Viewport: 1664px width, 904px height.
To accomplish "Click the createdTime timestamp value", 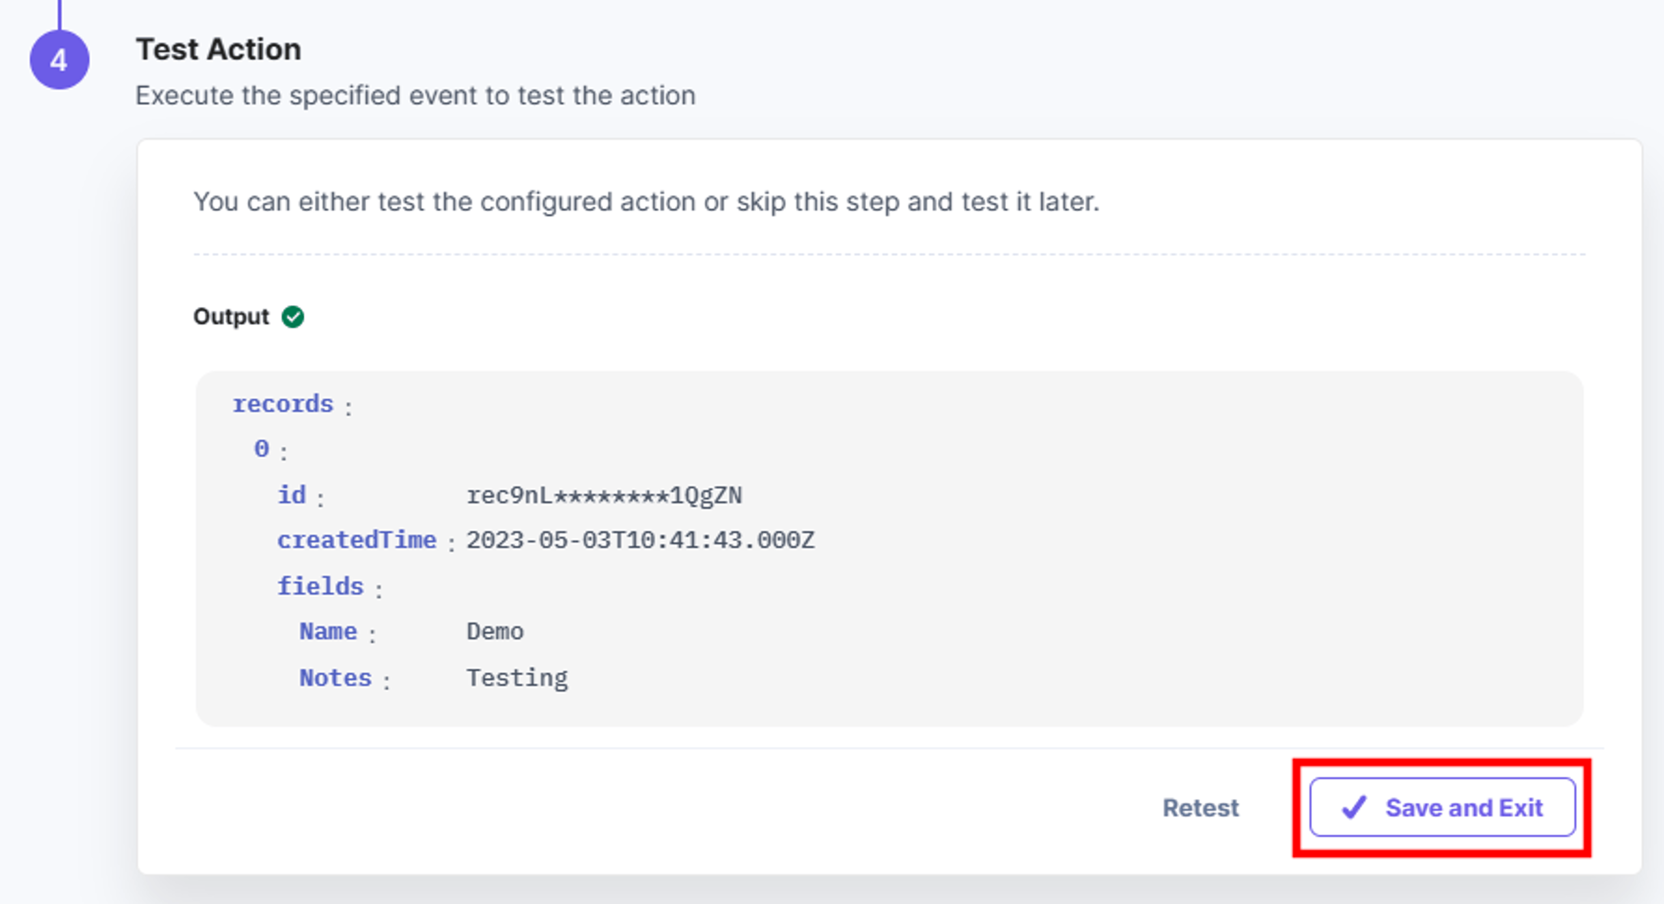I will pyautogui.click(x=640, y=541).
